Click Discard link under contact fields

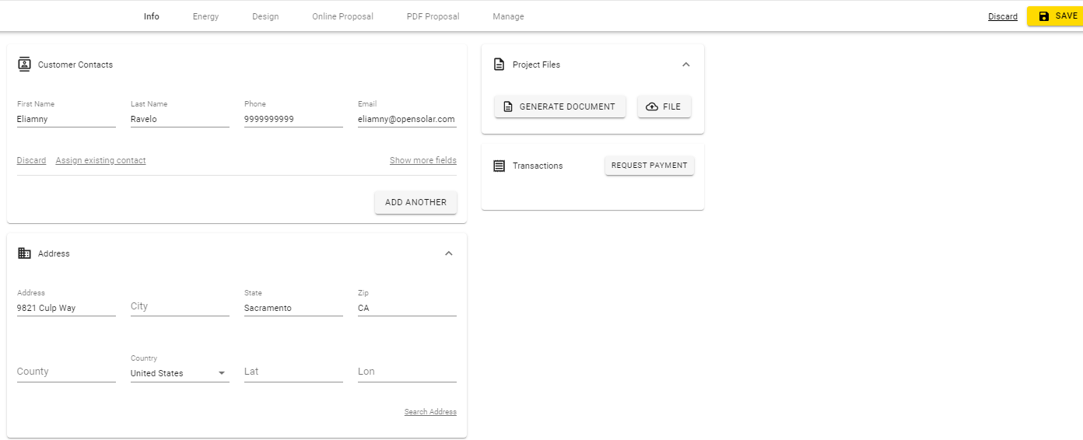point(31,160)
